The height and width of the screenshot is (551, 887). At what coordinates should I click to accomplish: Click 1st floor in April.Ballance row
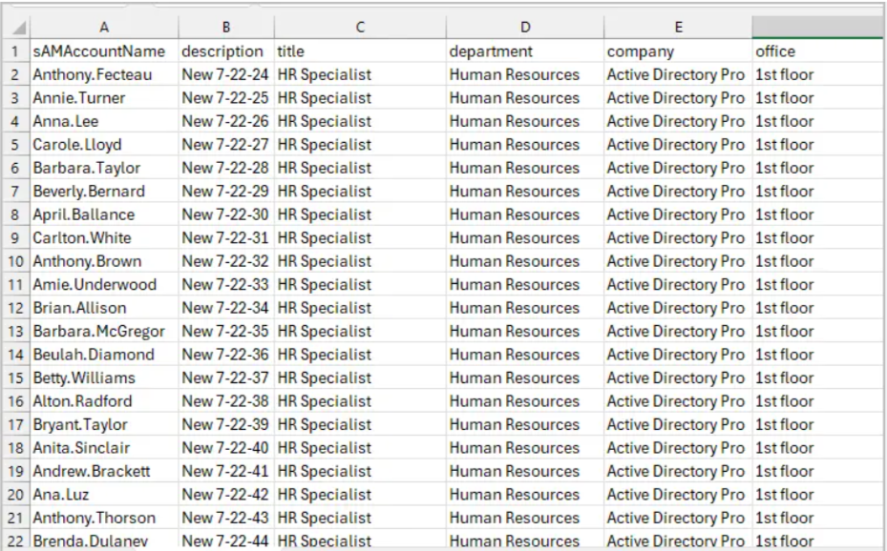[x=818, y=214]
